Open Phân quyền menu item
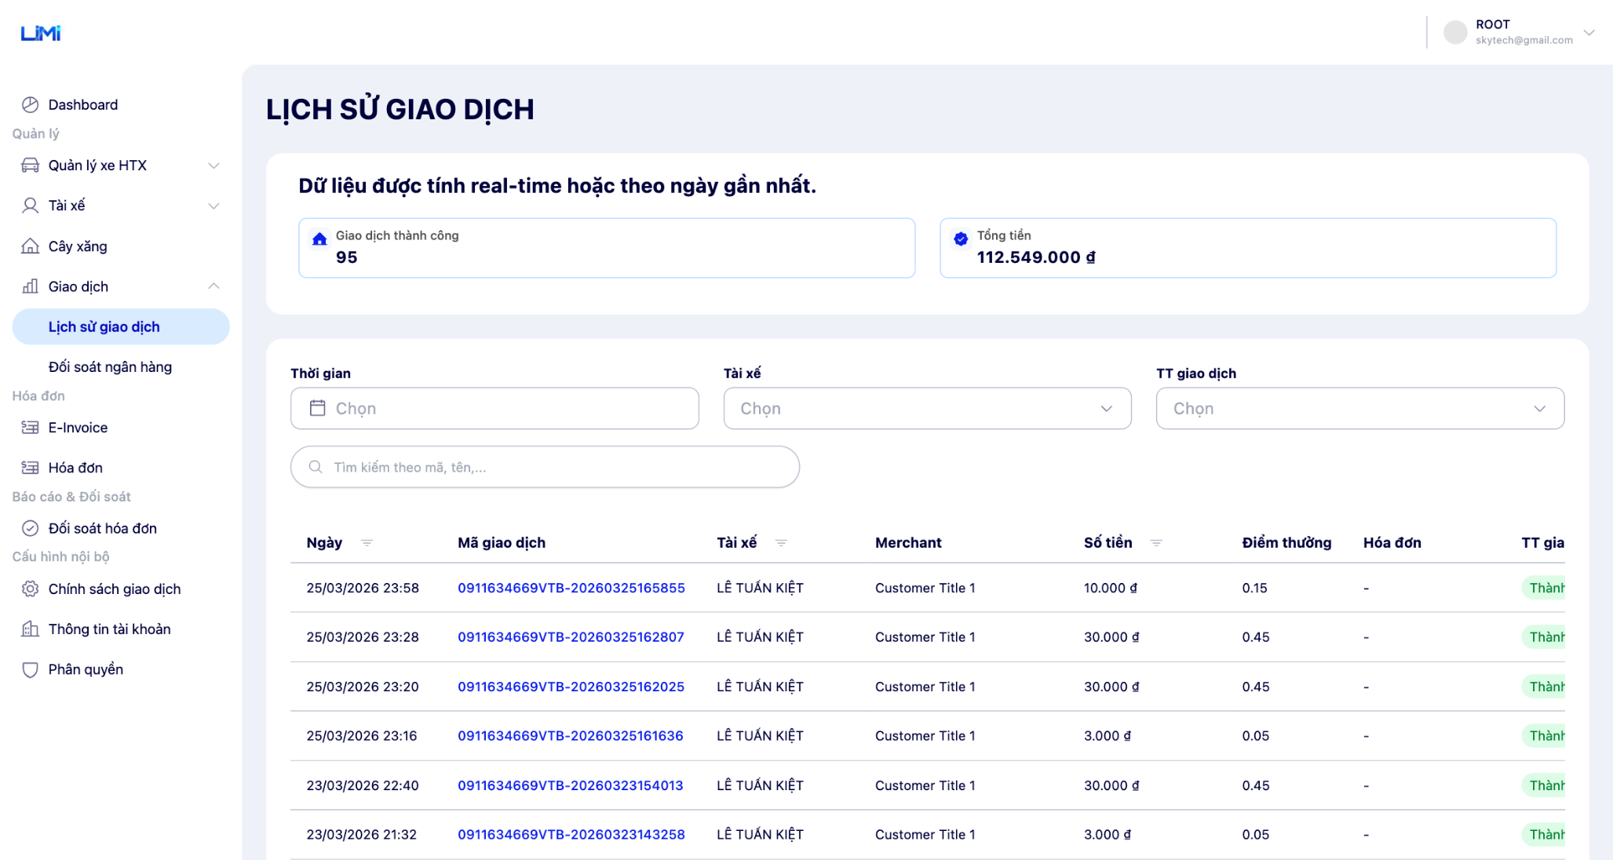This screenshot has height=860, width=1613. tap(121, 669)
